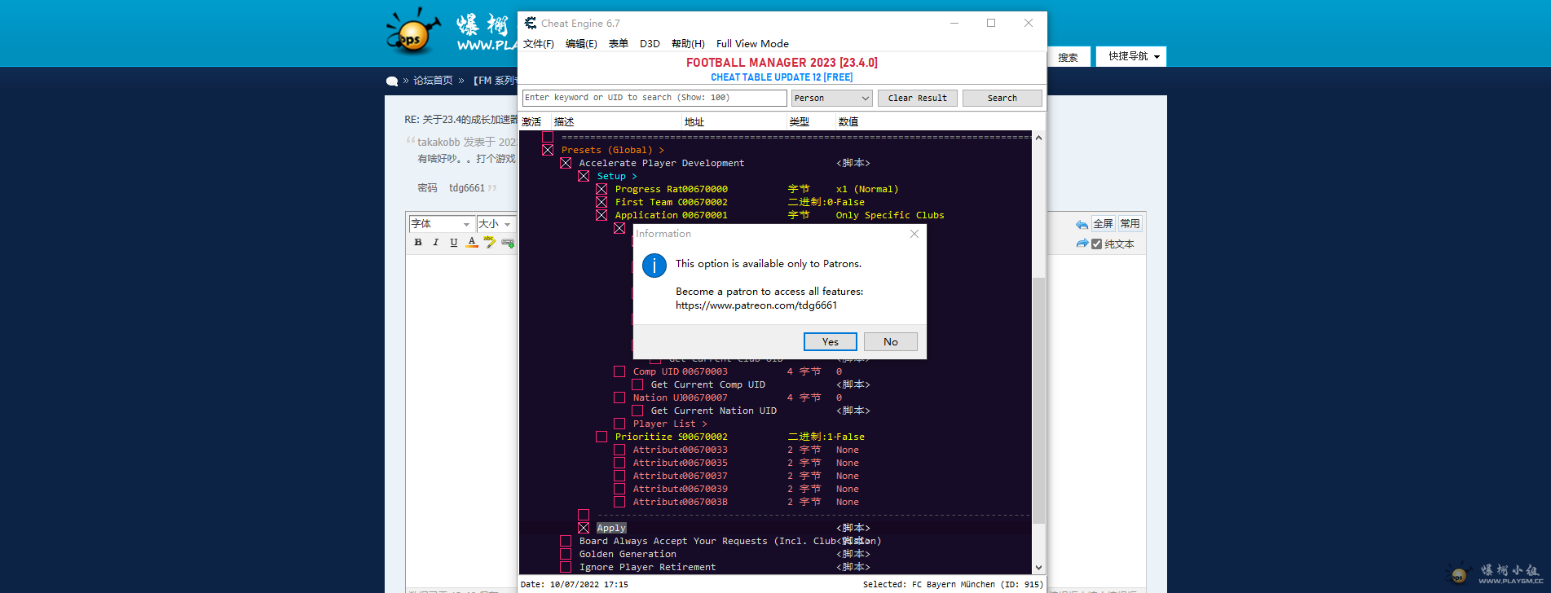
Task: Click the Bold icon in forum editor
Action: (418, 242)
